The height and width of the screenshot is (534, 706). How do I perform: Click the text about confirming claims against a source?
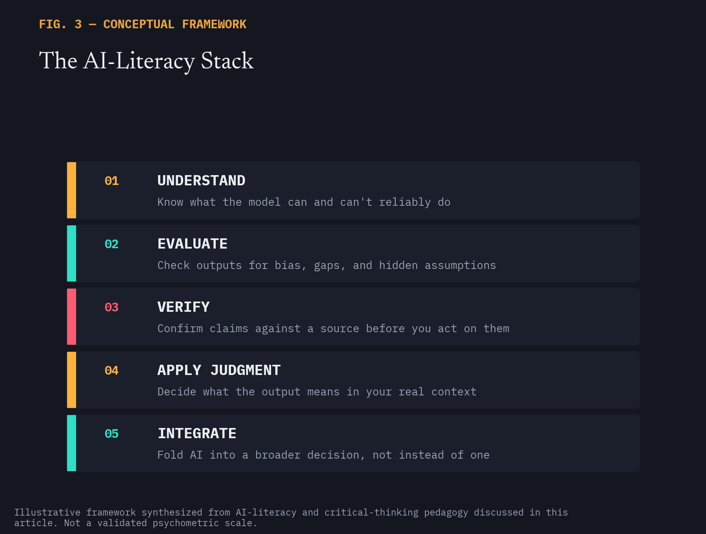tap(333, 329)
